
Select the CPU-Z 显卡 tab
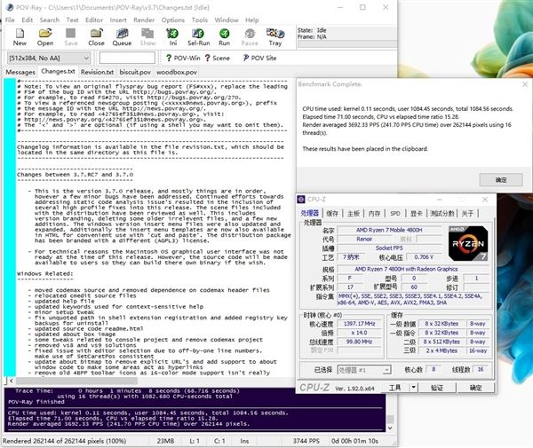pos(416,213)
